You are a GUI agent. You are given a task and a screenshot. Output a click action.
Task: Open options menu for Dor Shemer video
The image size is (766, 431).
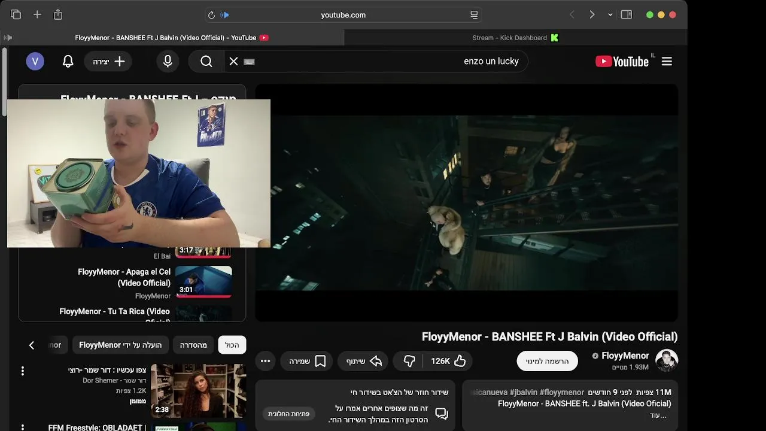(x=23, y=371)
